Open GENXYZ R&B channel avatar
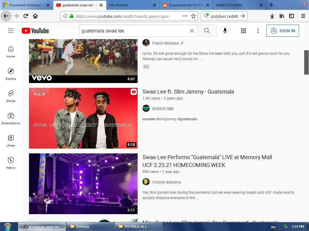 point(146,108)
